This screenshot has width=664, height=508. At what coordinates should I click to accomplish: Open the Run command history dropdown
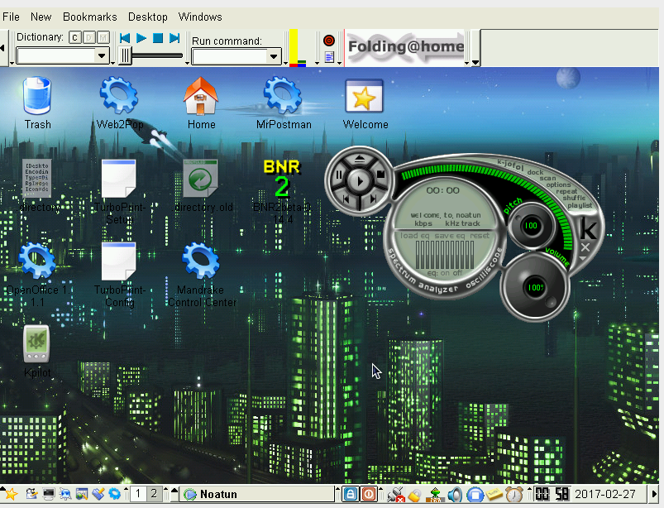(x=274, y=56)
